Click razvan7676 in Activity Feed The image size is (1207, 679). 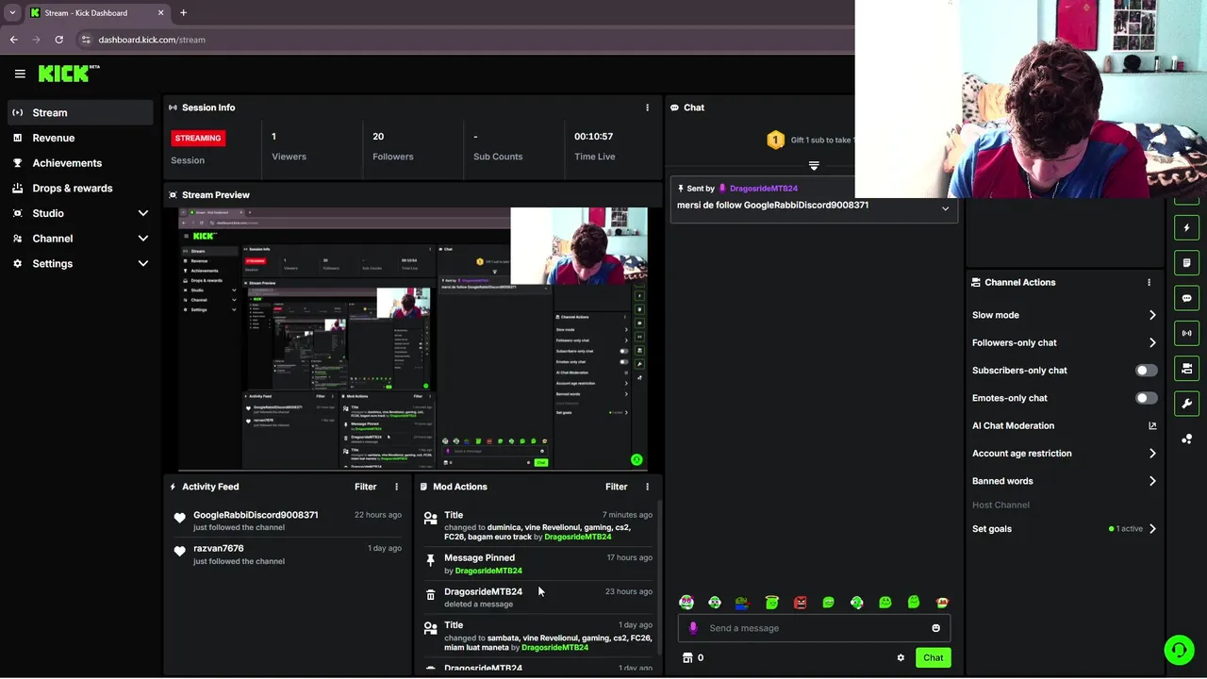[219, 548]
